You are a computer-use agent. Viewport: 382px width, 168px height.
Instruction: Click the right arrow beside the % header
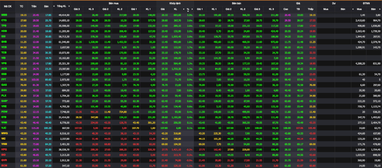(192, 9)
